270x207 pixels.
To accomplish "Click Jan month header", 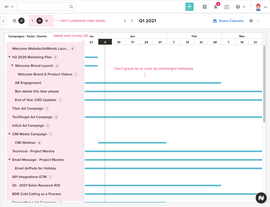I will tap(133, 36).
